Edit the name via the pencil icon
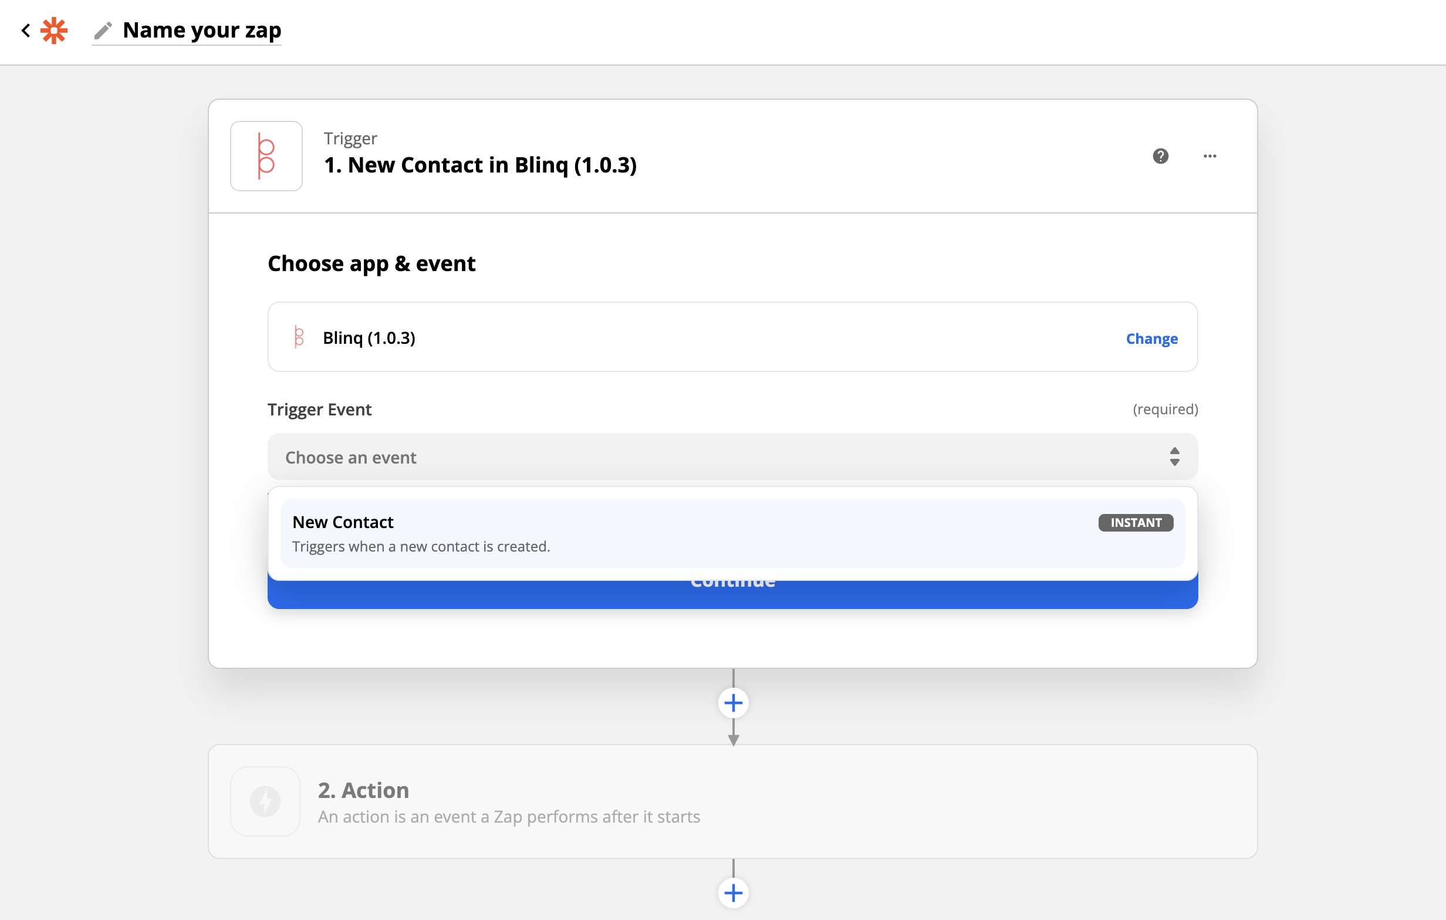Image resolution: width=1446 pixels, height=920 pixels. pyautogui.click(x=103, y=31)
